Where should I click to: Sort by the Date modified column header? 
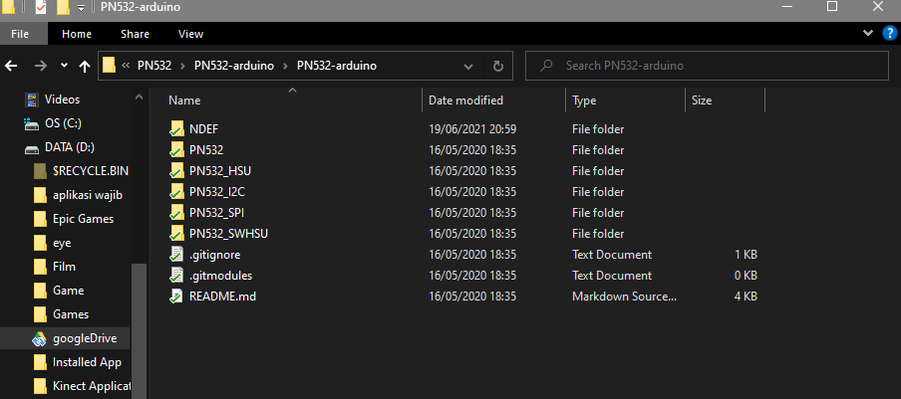[465, 100]
